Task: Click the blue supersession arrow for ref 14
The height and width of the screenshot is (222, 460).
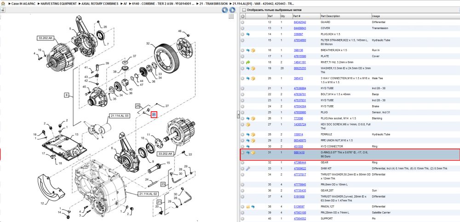Action: (x=248, y=34)
